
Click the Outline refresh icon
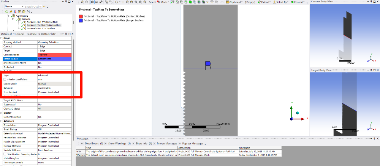pos(6,12)
